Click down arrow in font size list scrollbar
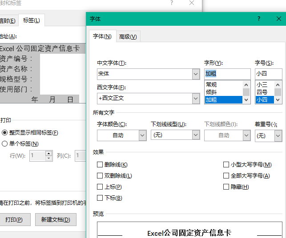 (278, 99)
